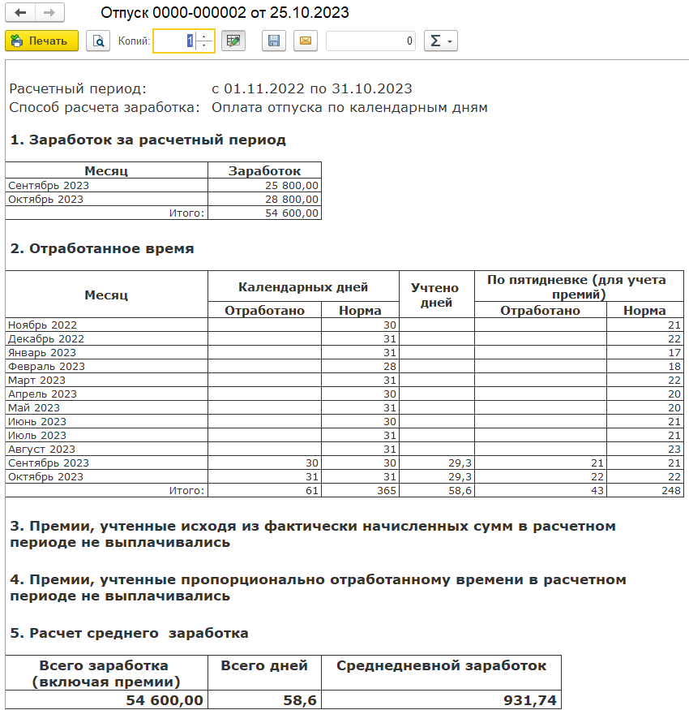689x710 pixels.
Task: Click the 'Всего дней' column header
Action: point(264,673)
